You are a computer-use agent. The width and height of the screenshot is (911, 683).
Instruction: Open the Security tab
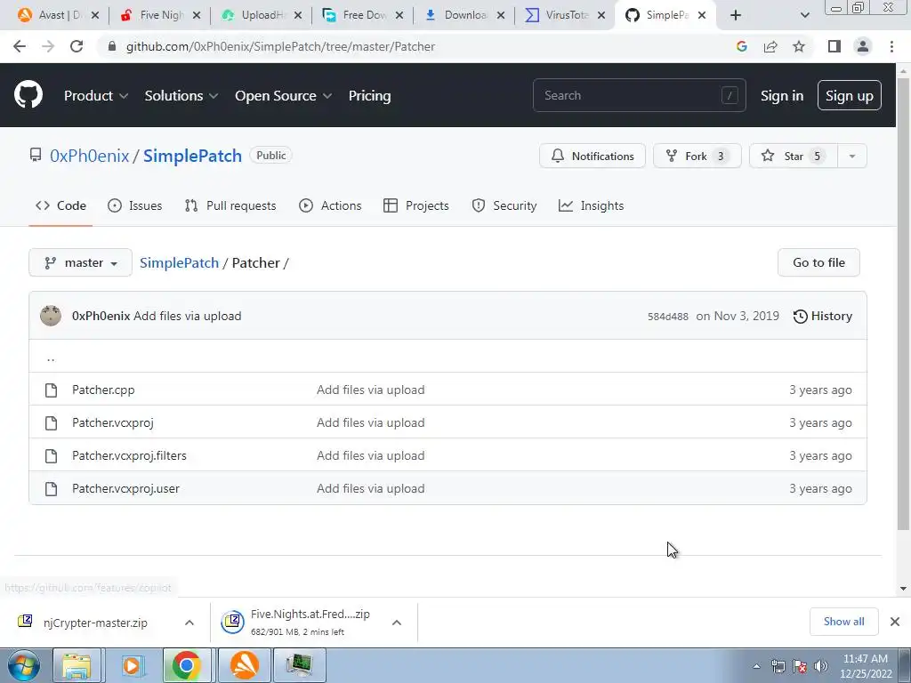(x=504, y=205)
